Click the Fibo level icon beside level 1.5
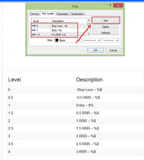 [x=34, y=35]
